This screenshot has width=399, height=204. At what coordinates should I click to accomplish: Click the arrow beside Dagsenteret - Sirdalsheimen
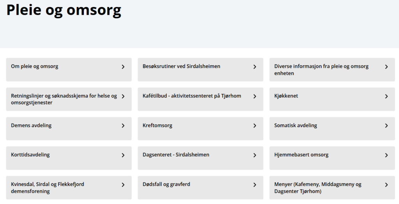(x=255, y=155)
